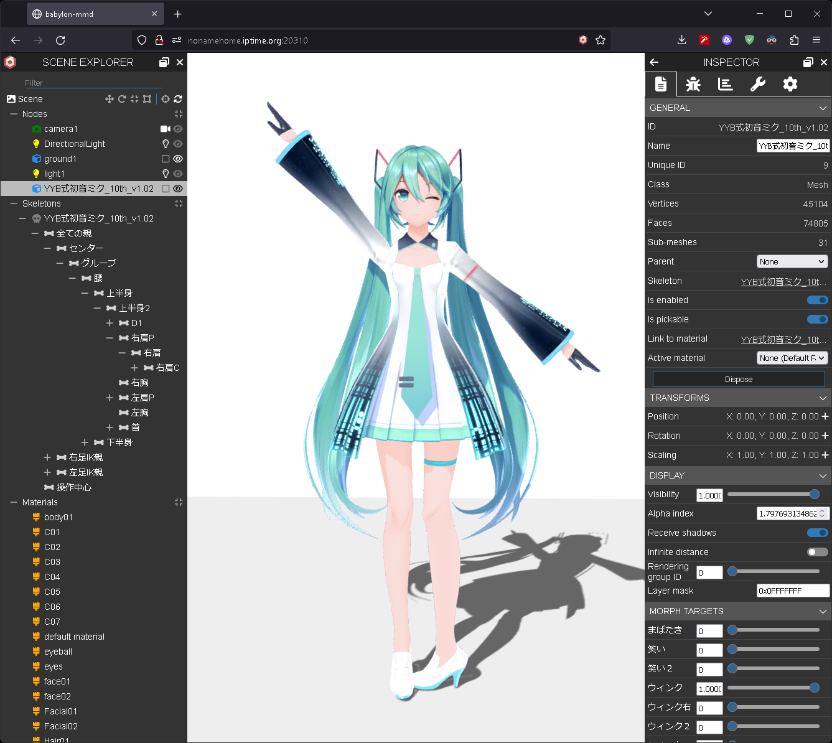The image size is (832, 743).
Task: Turn off the Is enabled switch
Action: [x=818, y=300]
